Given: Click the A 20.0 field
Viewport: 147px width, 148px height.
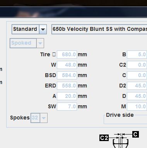Looking at the screenshot, I should click(67, 96).
